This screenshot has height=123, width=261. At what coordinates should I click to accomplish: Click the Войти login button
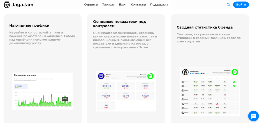tap(241, 5)
